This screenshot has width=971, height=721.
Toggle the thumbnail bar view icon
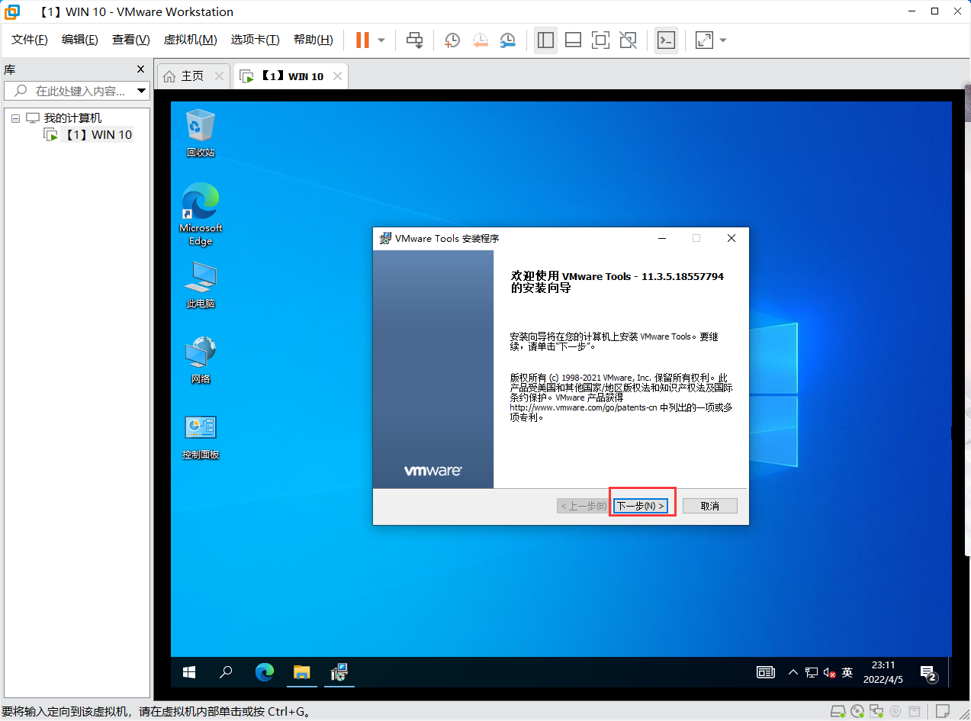click(x=573, y=40)
